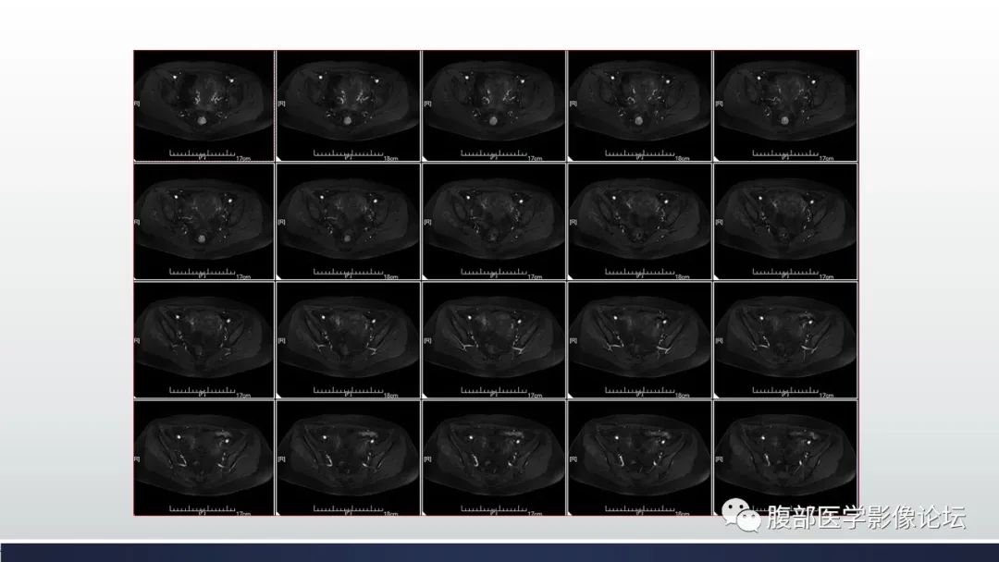Choose the last MRI slice in third row
Image resolution: width=999 pixels, height=562 pixels.
click(x=785, y=340)
